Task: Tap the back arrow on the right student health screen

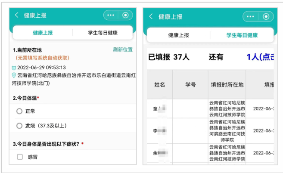Action: (151, 17)
